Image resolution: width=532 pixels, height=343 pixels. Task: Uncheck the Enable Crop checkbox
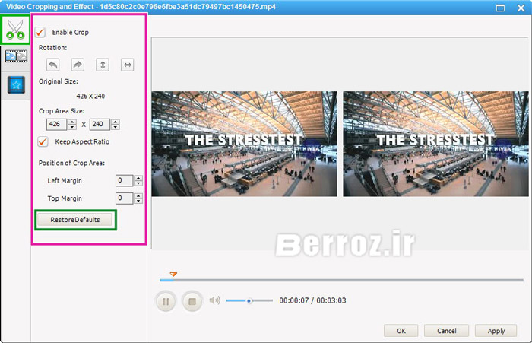[40, 33]
